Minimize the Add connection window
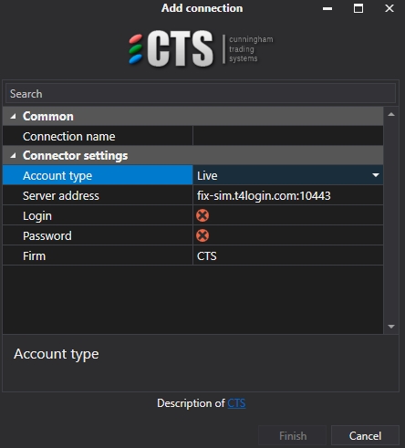The image size is (405, 448). pos(327,8)
